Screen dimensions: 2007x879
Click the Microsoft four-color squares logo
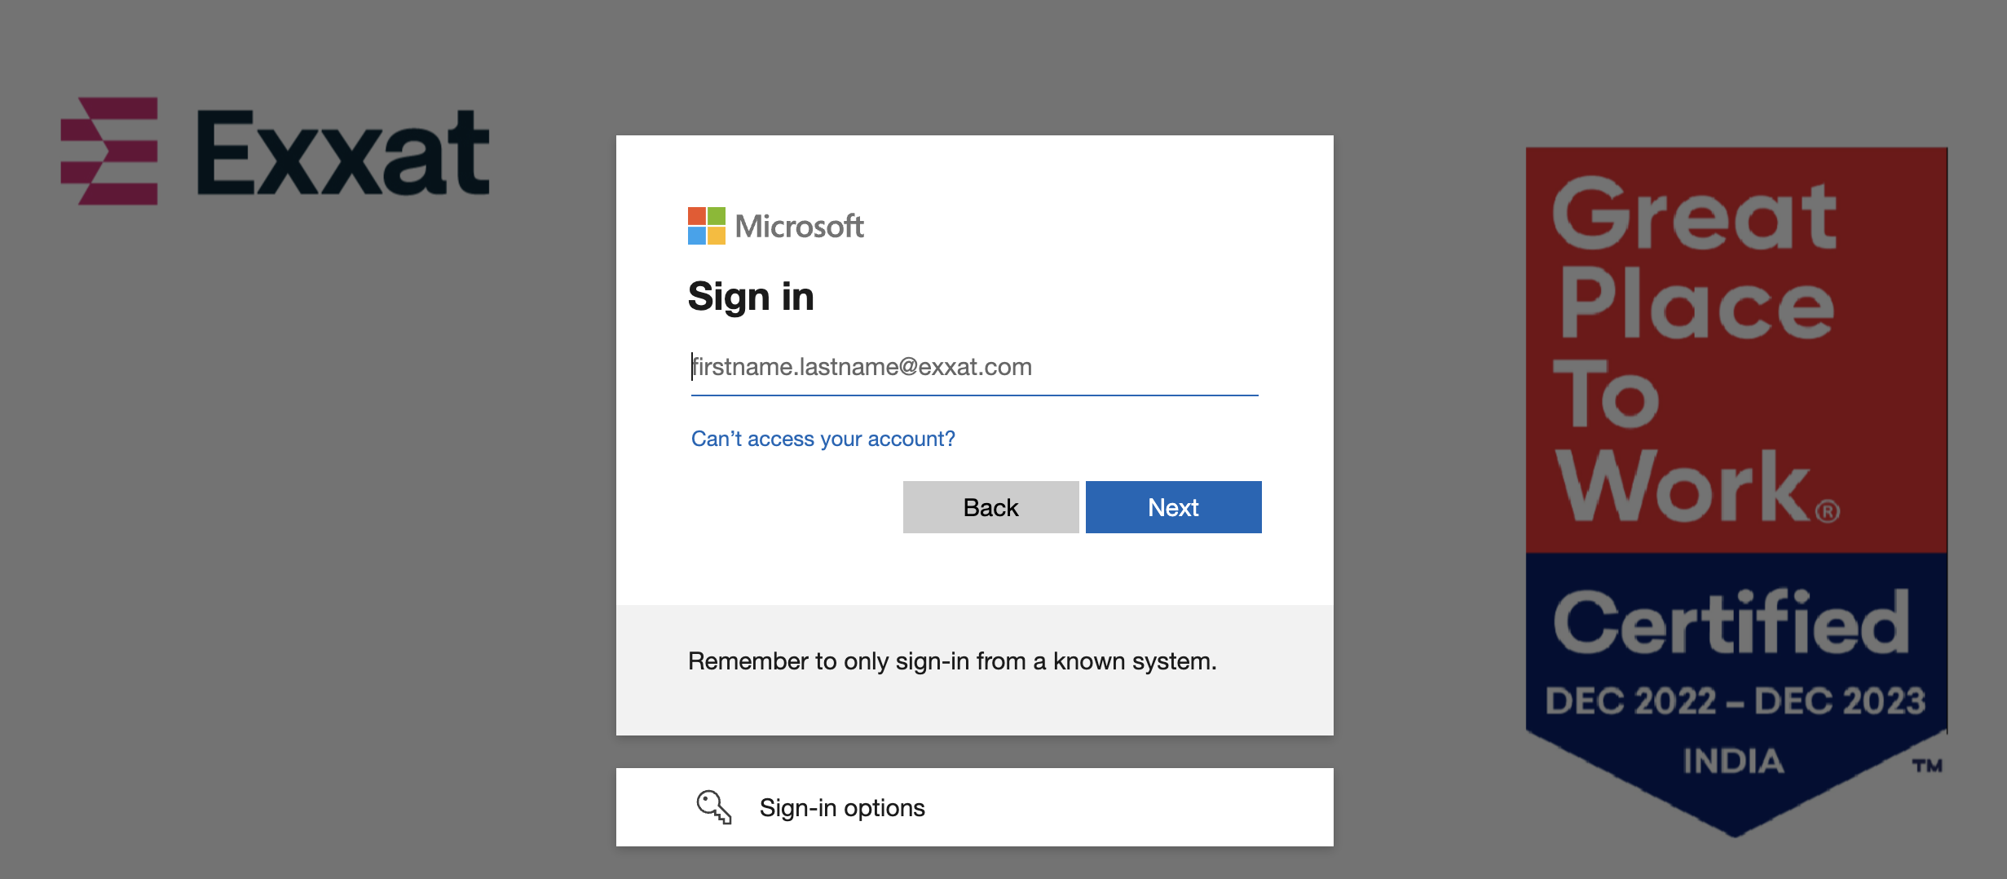[x=706, y=226]
